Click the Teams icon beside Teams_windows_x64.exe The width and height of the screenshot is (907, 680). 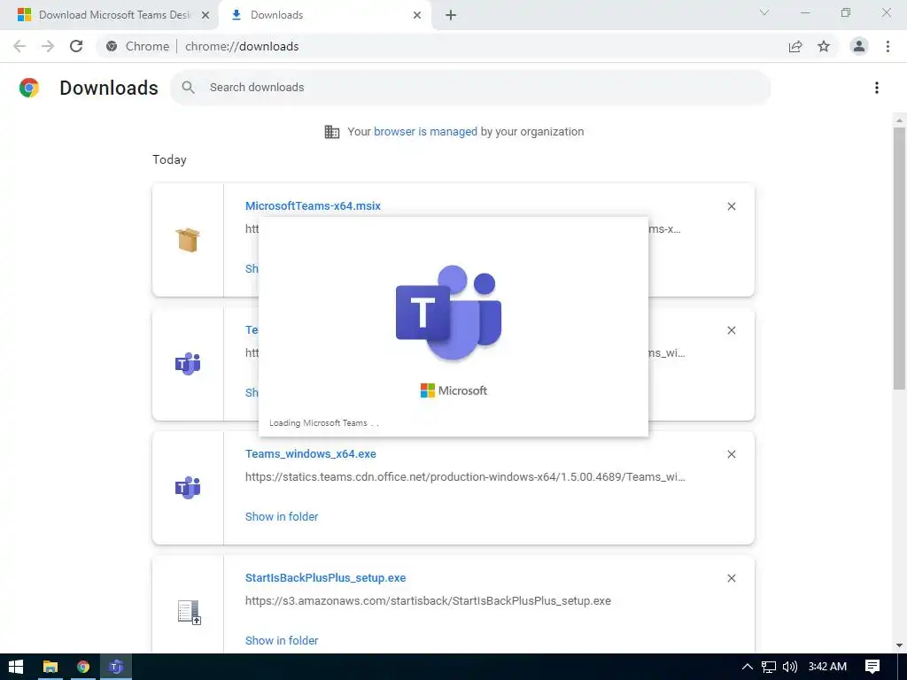coord(188,488)
